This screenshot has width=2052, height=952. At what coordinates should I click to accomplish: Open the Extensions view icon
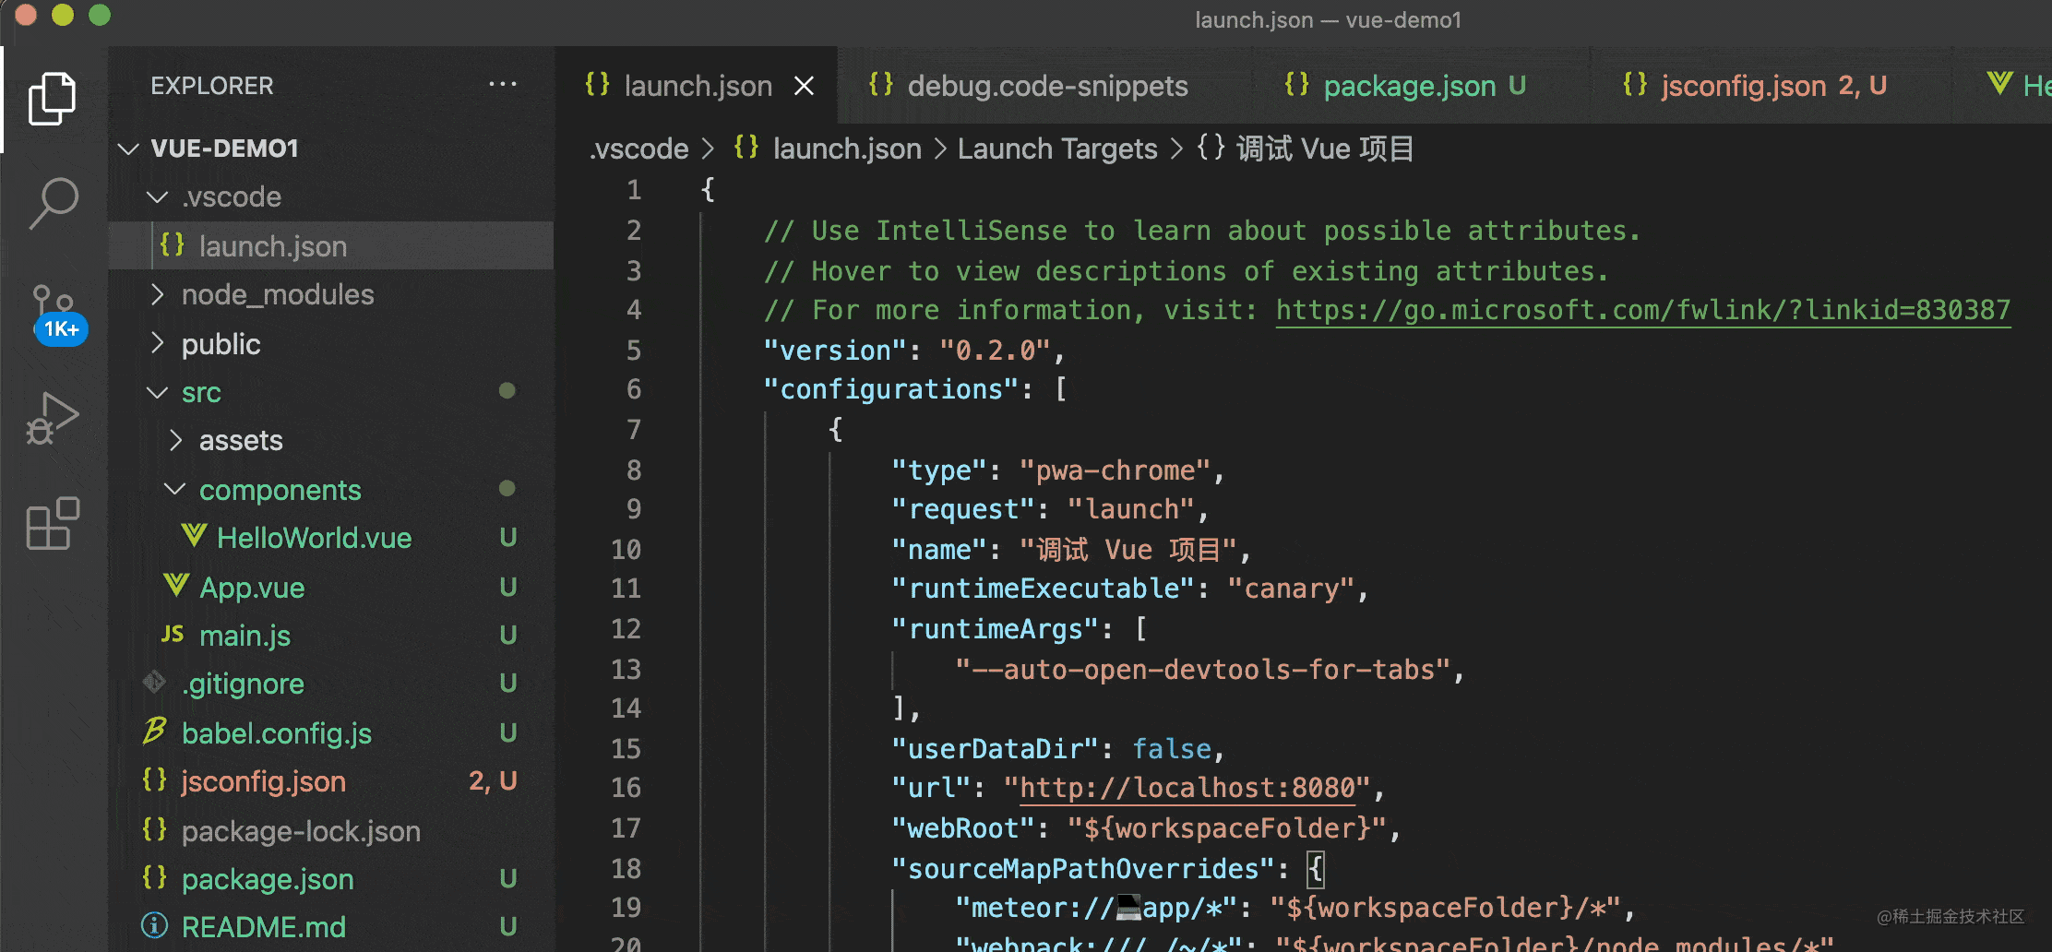(53, 524)
